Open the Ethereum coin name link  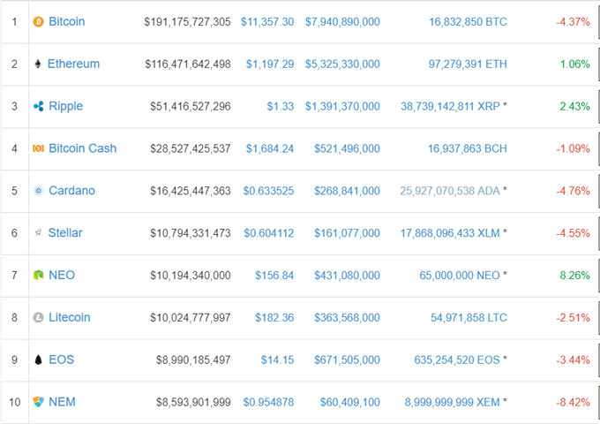73,64
